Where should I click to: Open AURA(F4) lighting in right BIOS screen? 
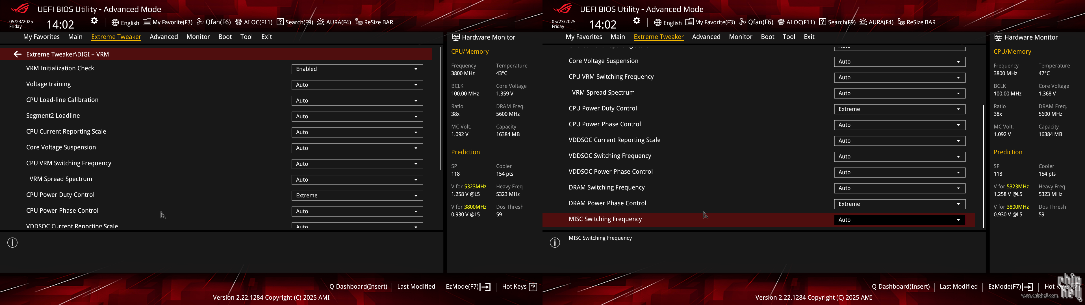click(x=876, y=22)
